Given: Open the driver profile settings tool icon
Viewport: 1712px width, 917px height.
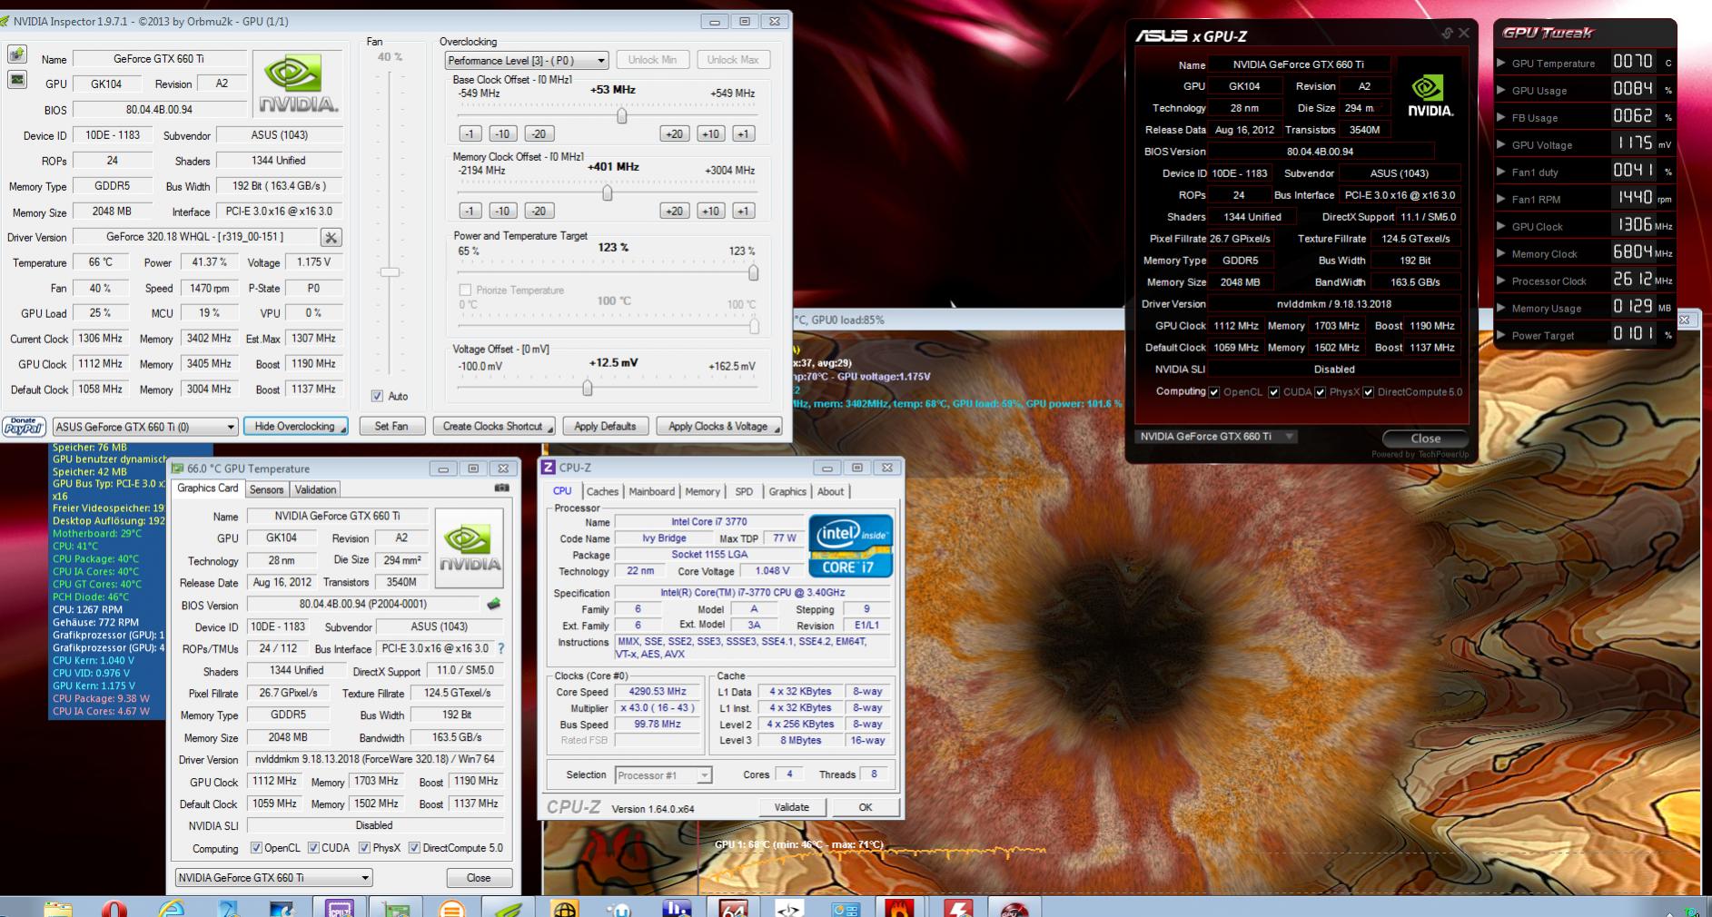Looking at the screenshot, I should pyautogui.click(x=331, y=237).
